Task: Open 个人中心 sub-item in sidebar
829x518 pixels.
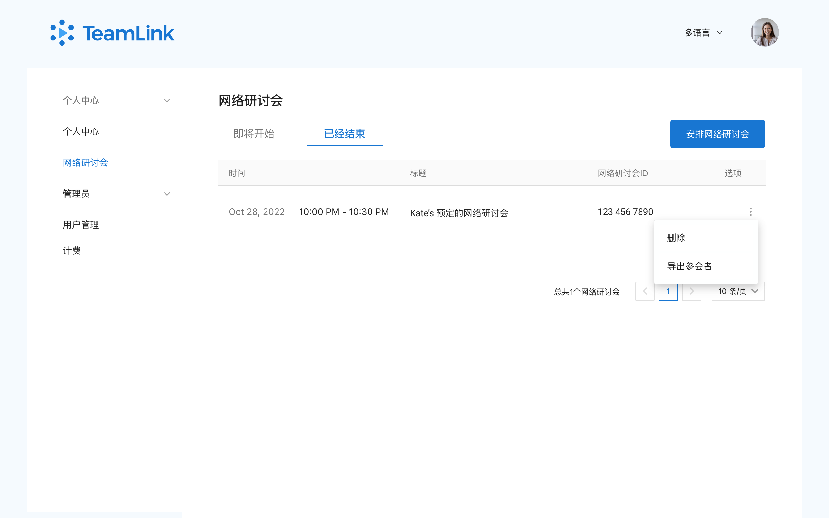Action: pyautogui.click(x=81, y=131)
